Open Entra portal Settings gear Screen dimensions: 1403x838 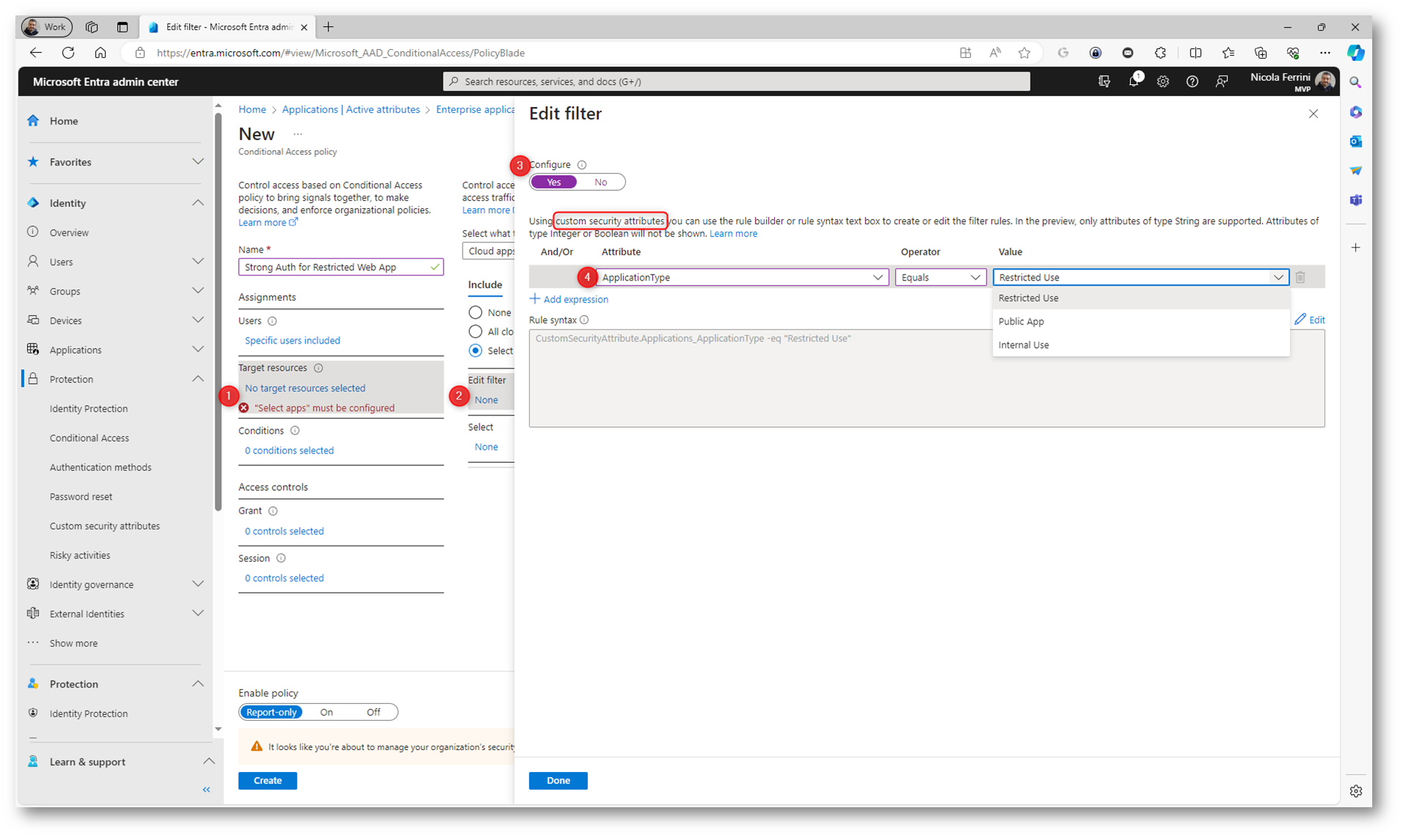(x=1163, y=81)
